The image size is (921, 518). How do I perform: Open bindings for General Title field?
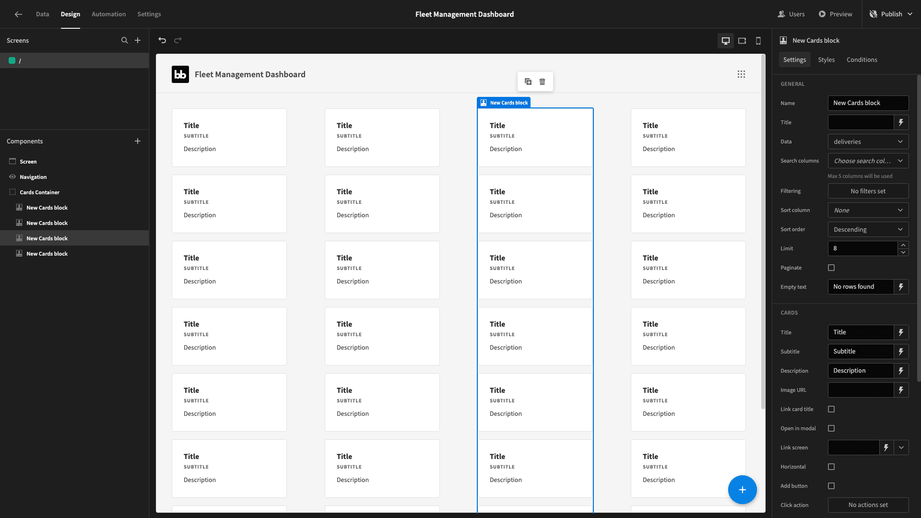(901, 122)
